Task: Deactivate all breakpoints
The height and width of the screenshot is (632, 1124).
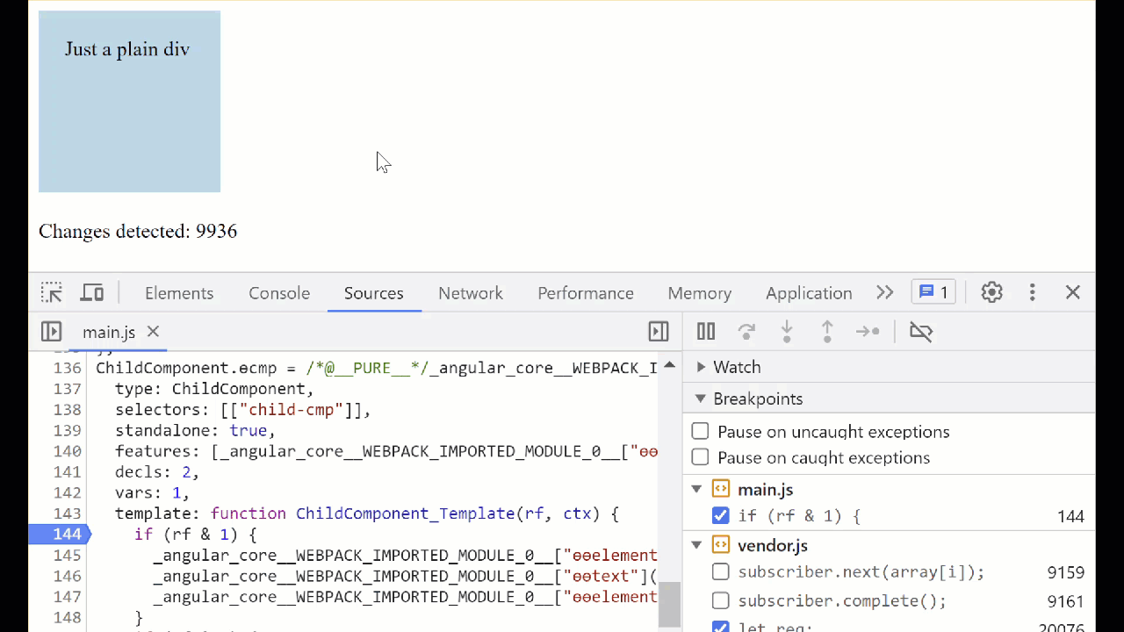Action: click(920, 332)
